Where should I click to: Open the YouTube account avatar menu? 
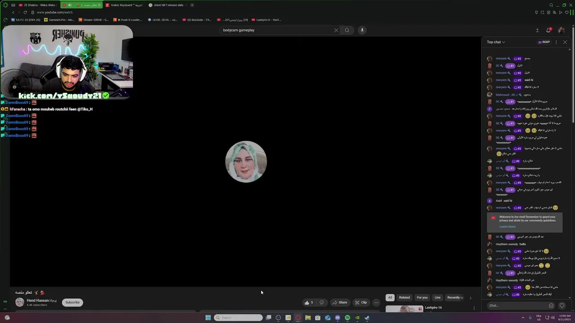pos(561,30)
